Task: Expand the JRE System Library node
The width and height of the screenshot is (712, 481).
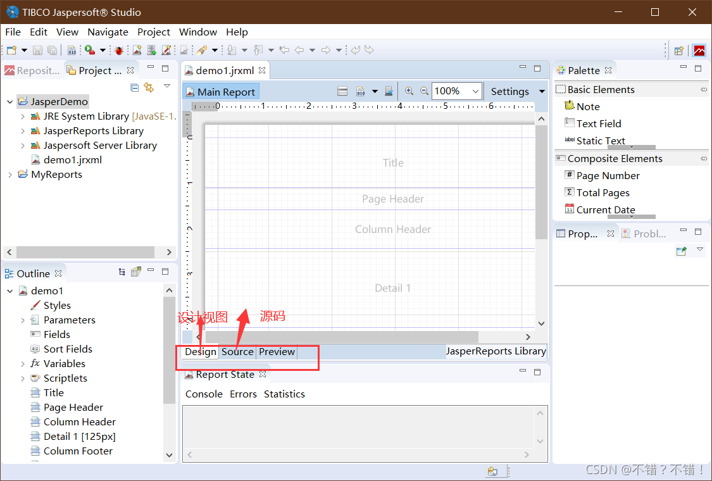Action: coord(23,116)
